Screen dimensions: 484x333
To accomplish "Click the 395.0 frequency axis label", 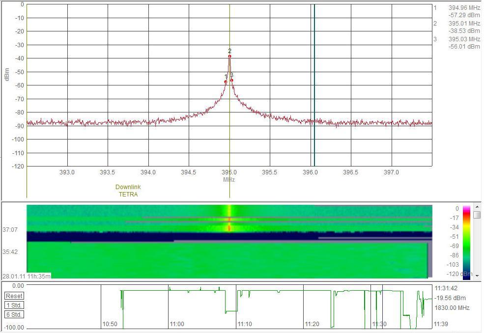I will [229, 172].
